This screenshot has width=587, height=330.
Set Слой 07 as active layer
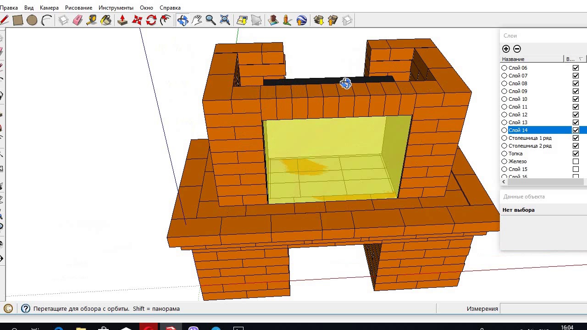pos(504,76)
